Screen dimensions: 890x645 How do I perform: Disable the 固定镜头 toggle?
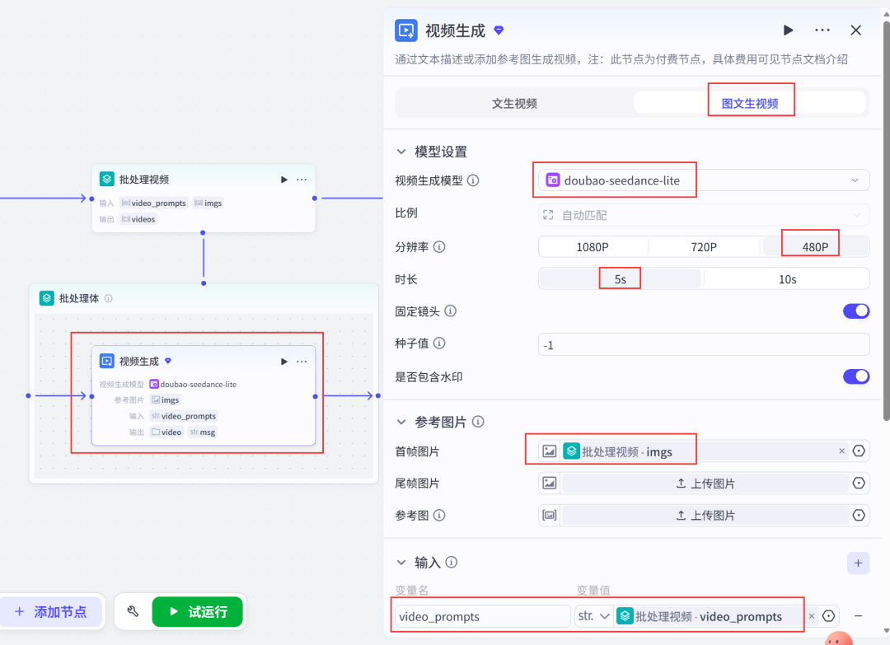click(855, 311)
